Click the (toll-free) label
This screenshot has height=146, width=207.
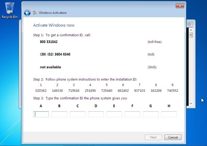click(x=155, y=42)
